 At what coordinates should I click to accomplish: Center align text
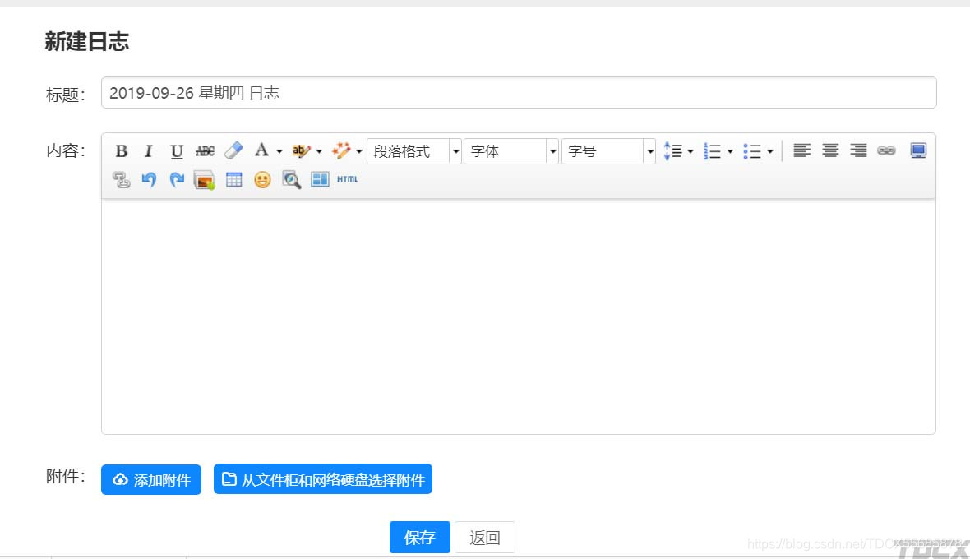[x=830, y=150]
